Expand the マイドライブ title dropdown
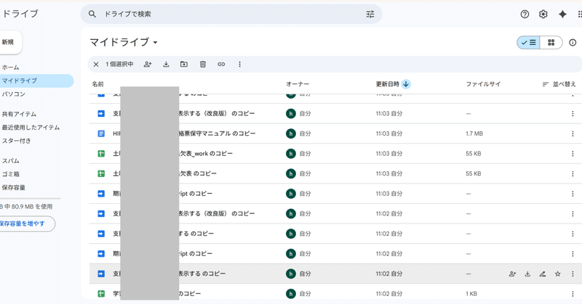 click(x=155, y=43)
